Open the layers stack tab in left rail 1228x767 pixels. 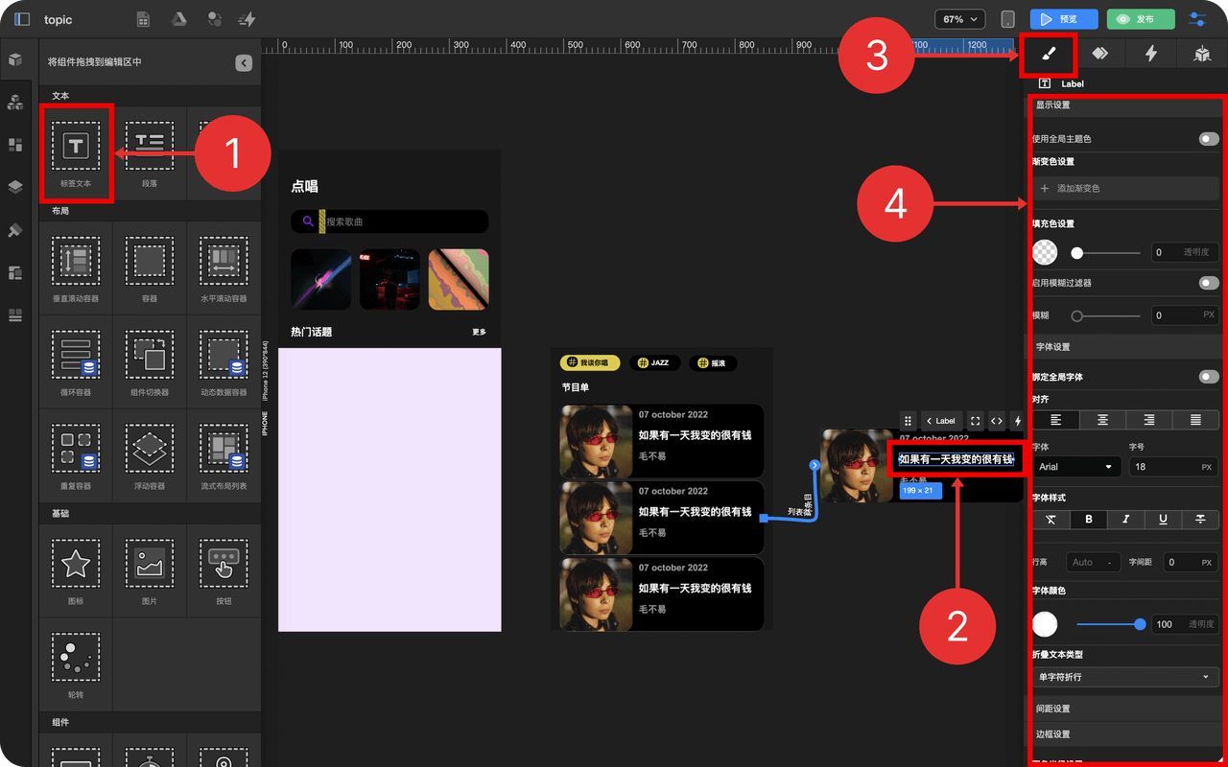(x=15, y=187)
